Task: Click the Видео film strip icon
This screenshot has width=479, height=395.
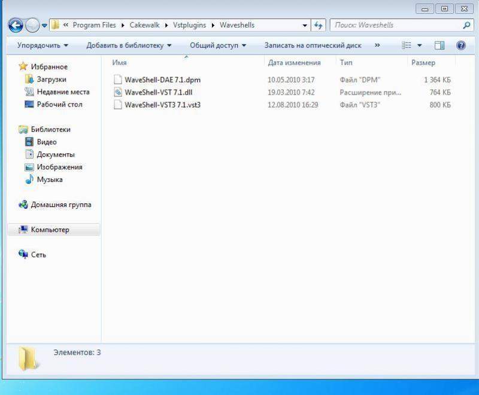Action: tap(29, 142)
